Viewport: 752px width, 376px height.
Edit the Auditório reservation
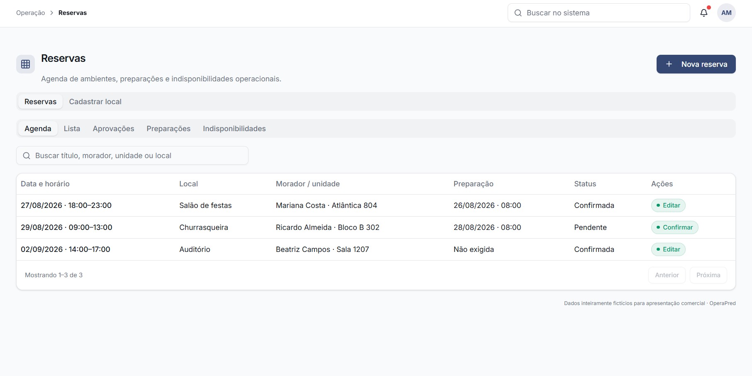[x=668, y=249]
